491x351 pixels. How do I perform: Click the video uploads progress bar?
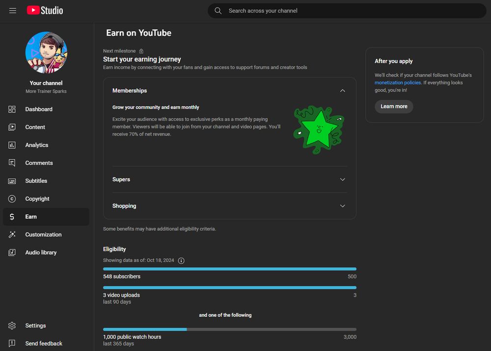pos(229,288)
